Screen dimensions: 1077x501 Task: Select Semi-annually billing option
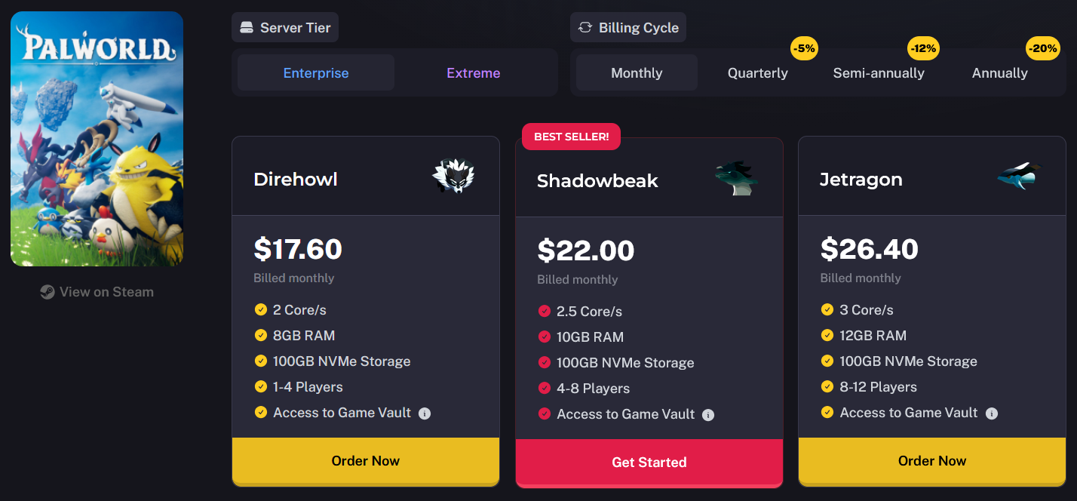(879, 73)
